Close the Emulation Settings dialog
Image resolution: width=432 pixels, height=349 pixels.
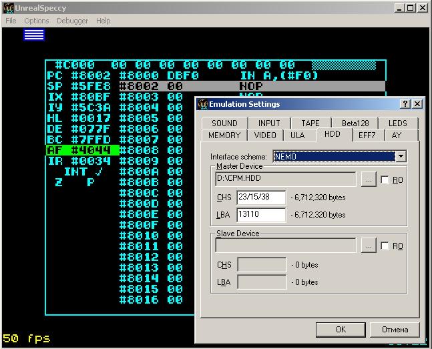pos(417,104)
